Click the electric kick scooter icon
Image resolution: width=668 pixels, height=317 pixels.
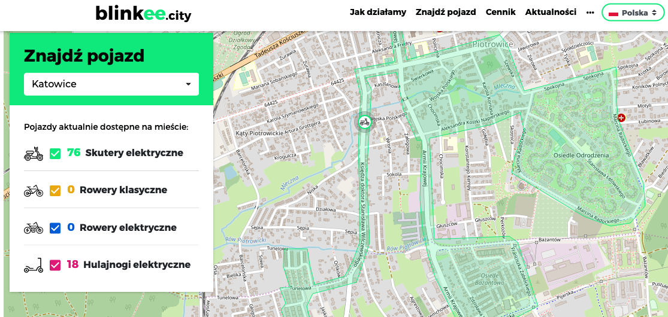point(34,265)
